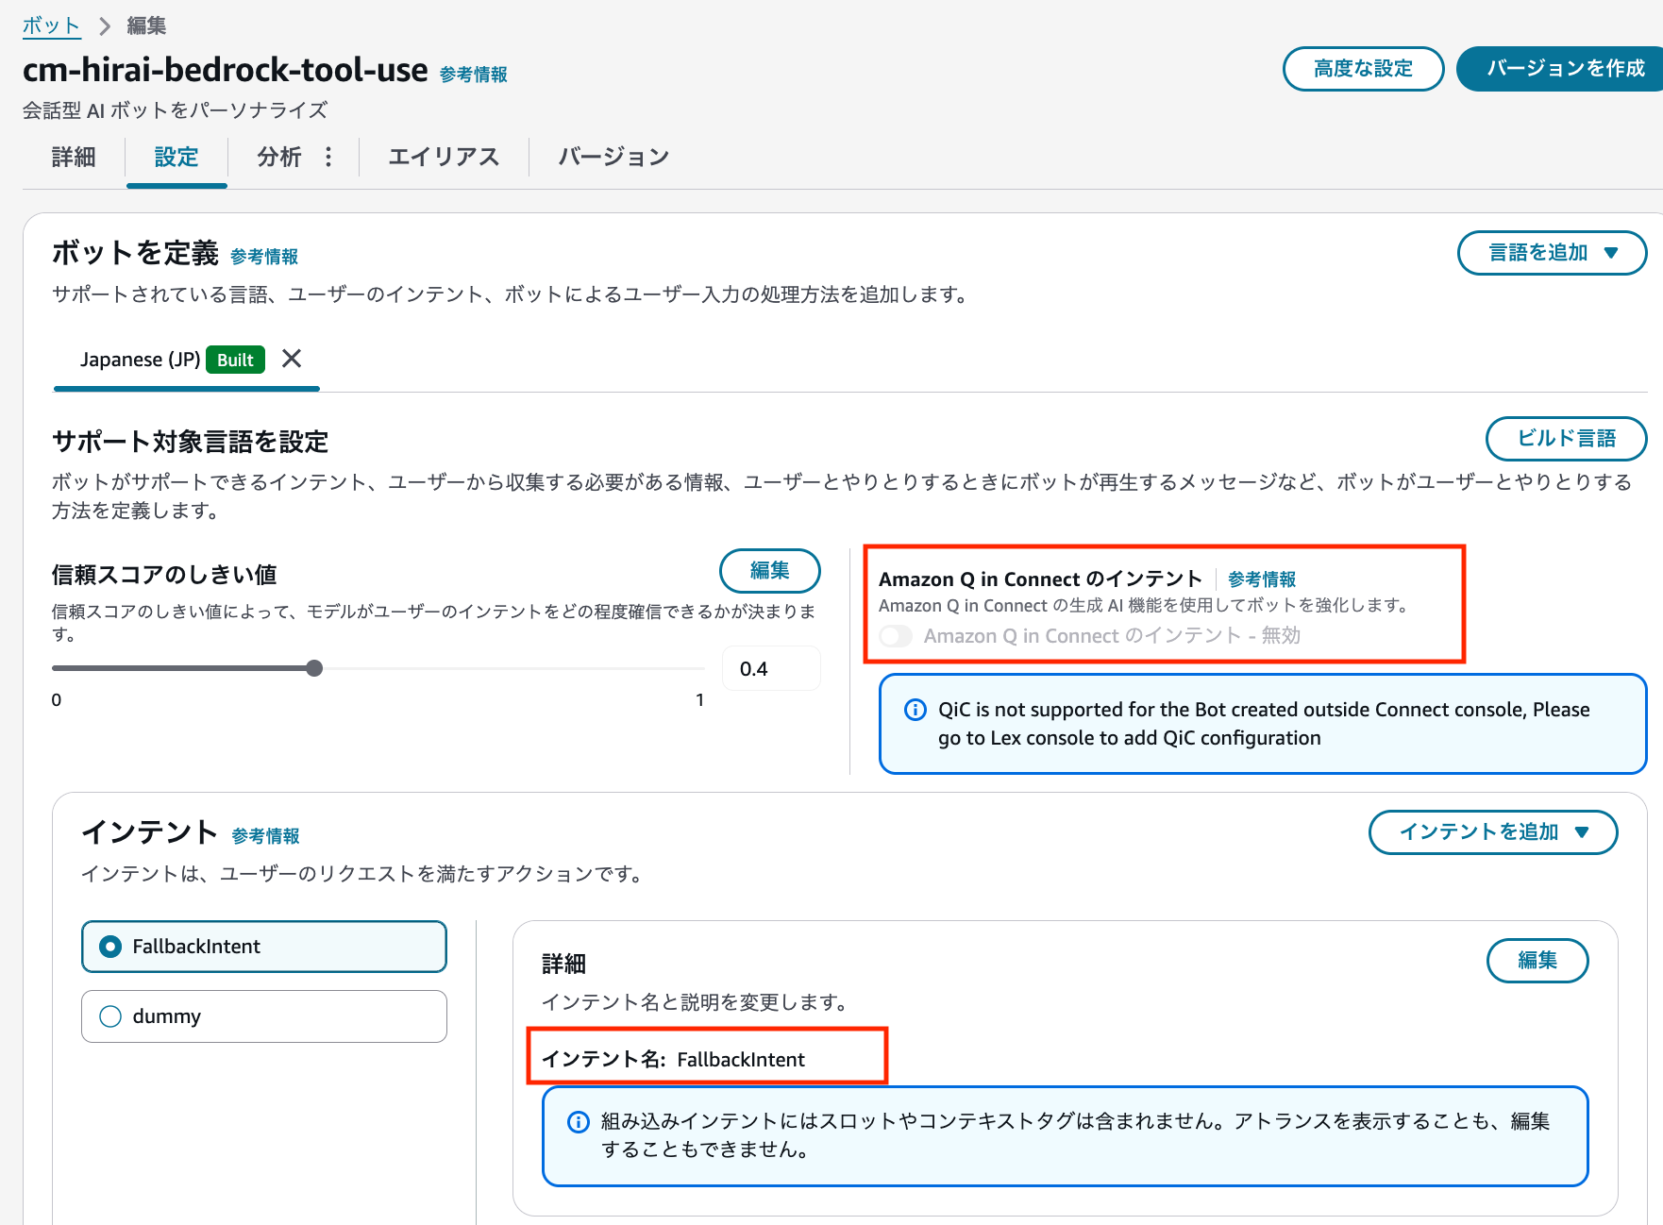Select the dummy intent radio button

(110, 1016)
